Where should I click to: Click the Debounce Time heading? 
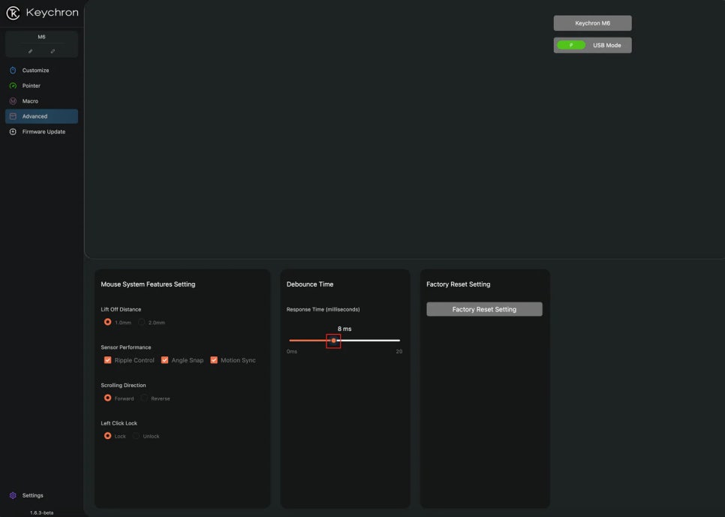click(310, 284)
